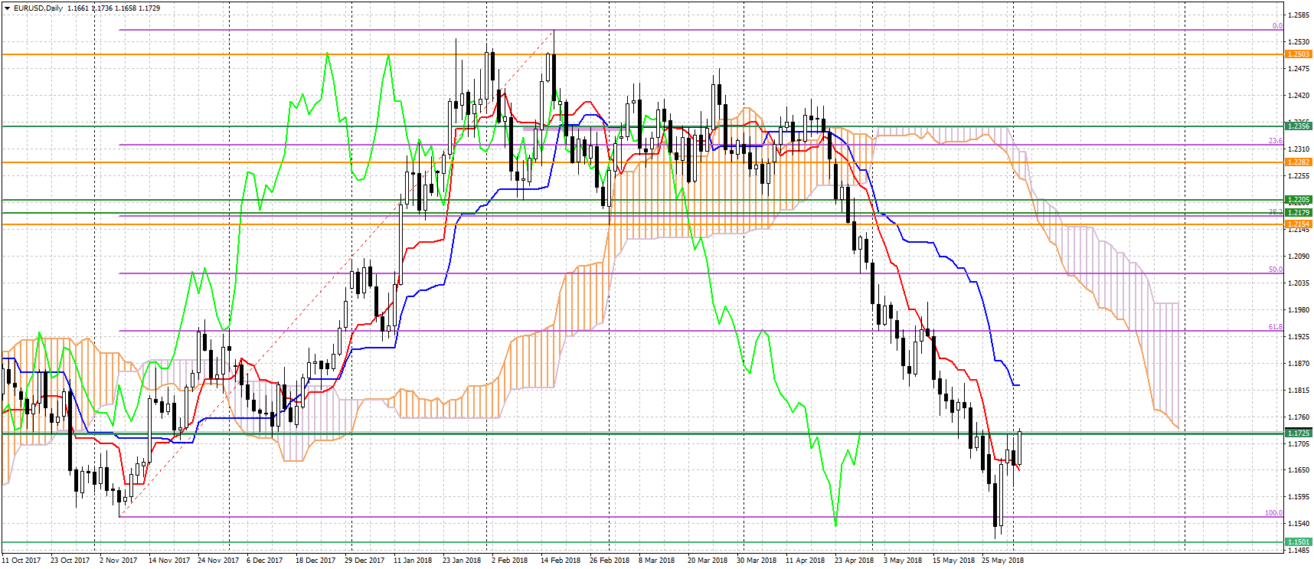Click the 2 Nov 2017 date label

coord(119,561)
